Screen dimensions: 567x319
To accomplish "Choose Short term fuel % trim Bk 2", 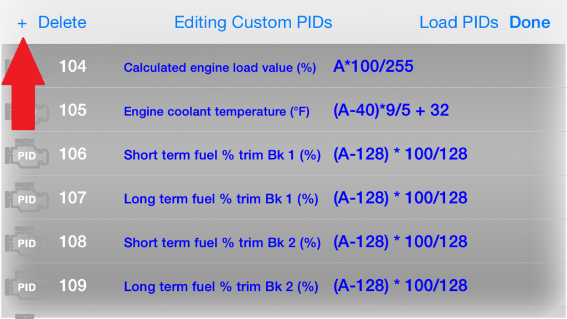I will coord(222,243).
